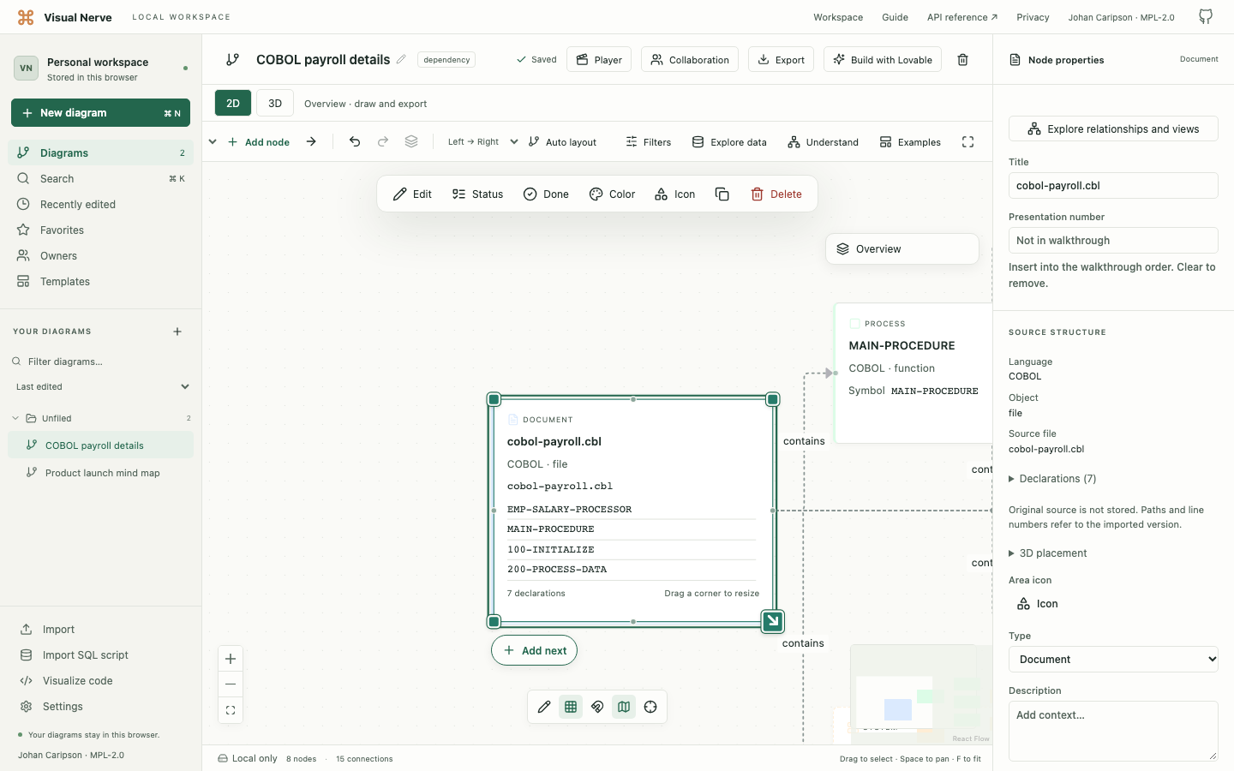Select the pencil draw tool at canvas bottom
The height and width of the screenshot is (771, 1234).
(x=544, y=707)
